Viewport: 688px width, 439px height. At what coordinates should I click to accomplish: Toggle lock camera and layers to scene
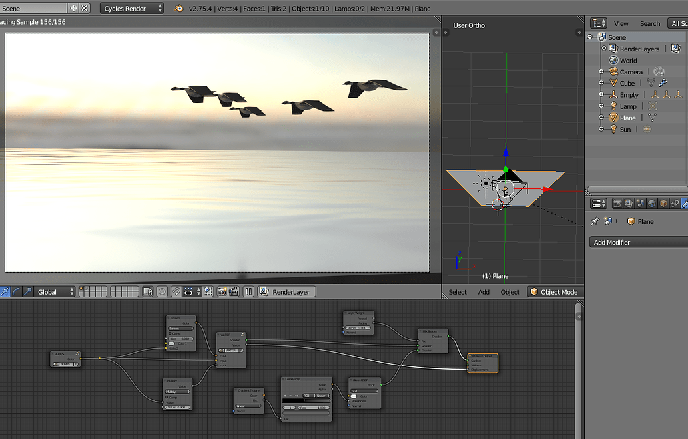[148, 292]
